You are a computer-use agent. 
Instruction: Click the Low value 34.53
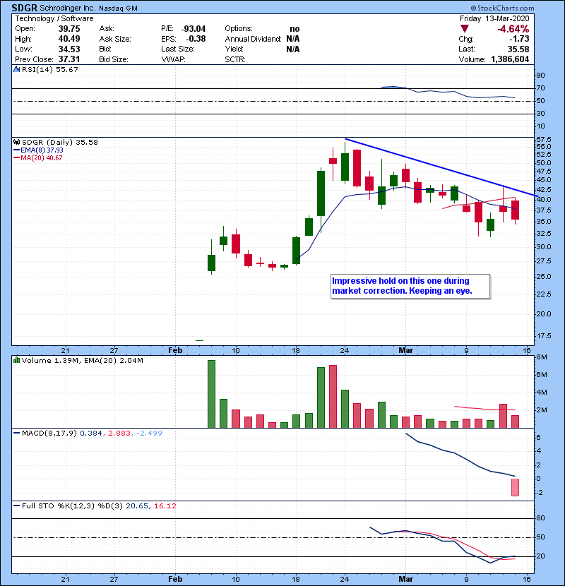[69, 49]
